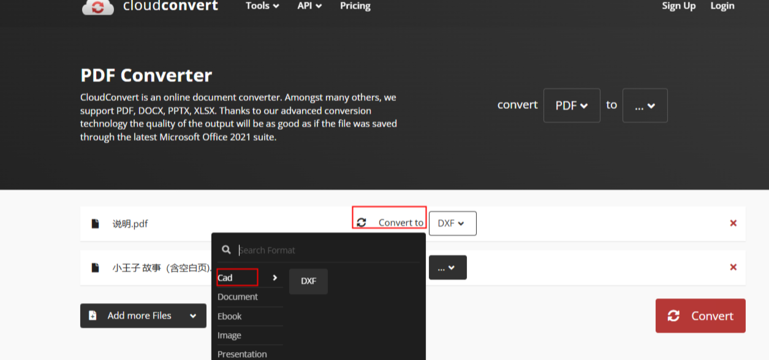Open the unset format dropdown for 小王子 file
769x360 pixels.
point(448,268)
